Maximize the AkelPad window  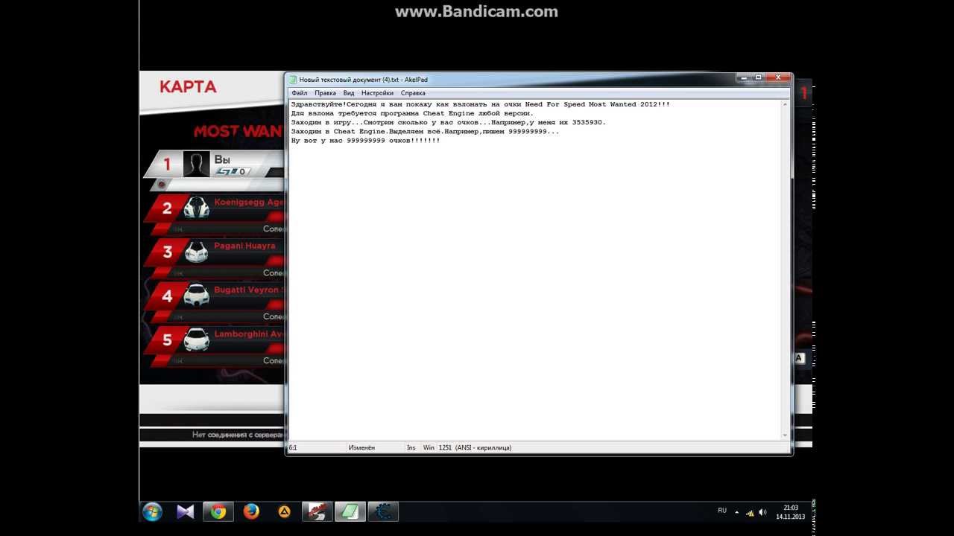(x=758, y=77)
